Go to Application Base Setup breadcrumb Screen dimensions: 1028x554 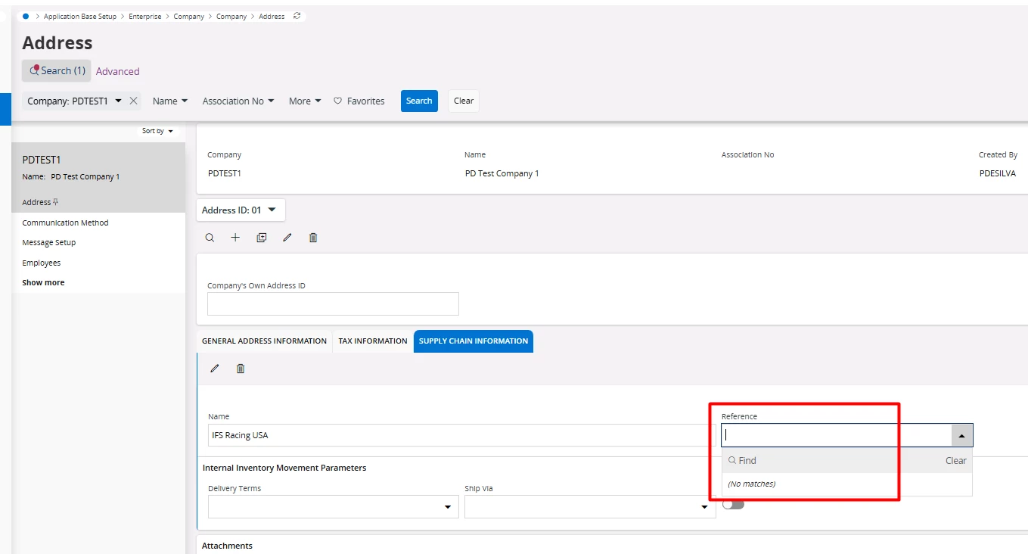(80, 16)
